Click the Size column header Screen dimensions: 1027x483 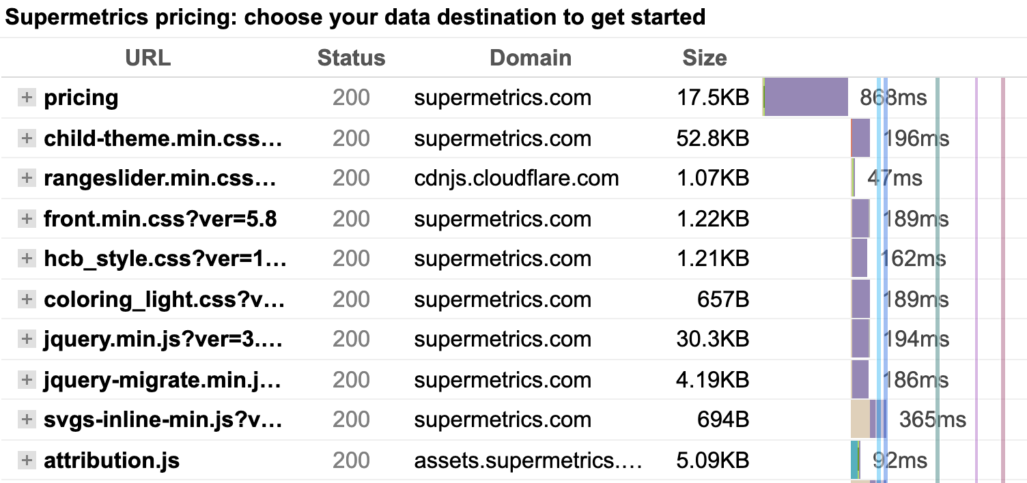coord(704,58)
